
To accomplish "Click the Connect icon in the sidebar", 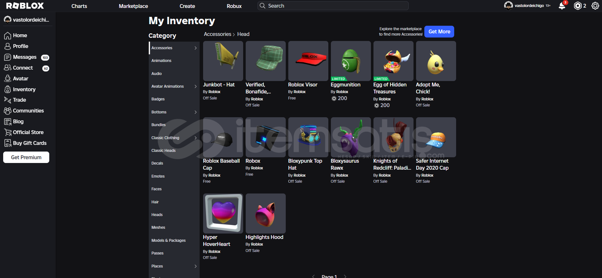I will [x=8, y=68].
